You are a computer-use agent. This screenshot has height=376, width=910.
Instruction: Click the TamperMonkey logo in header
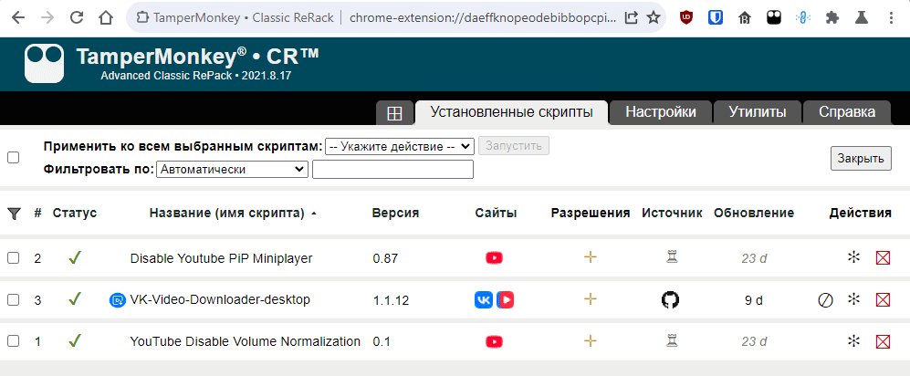(44, 64)
